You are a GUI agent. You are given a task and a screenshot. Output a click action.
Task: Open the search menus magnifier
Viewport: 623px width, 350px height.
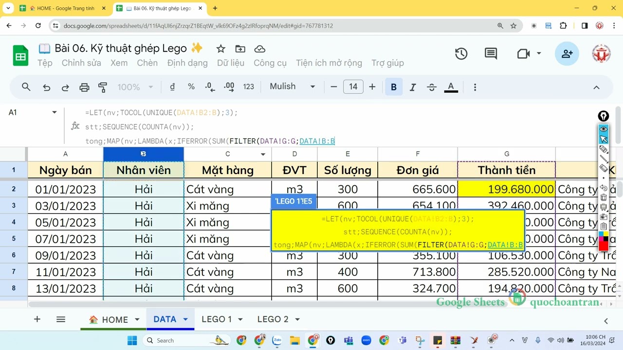tap(26, 87)
